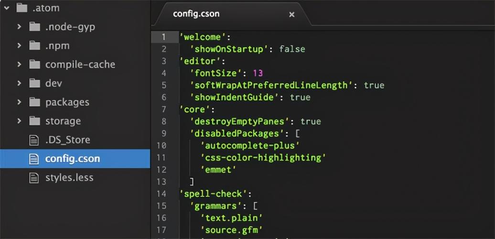
Task: Click the styles.less file icon
Action: coord(34,177)
